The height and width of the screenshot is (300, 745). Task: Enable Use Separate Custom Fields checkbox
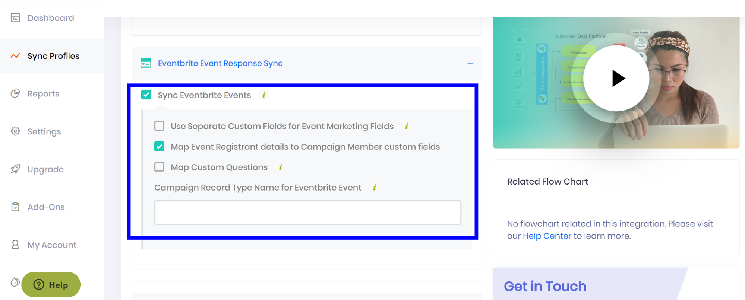point(159,126)
